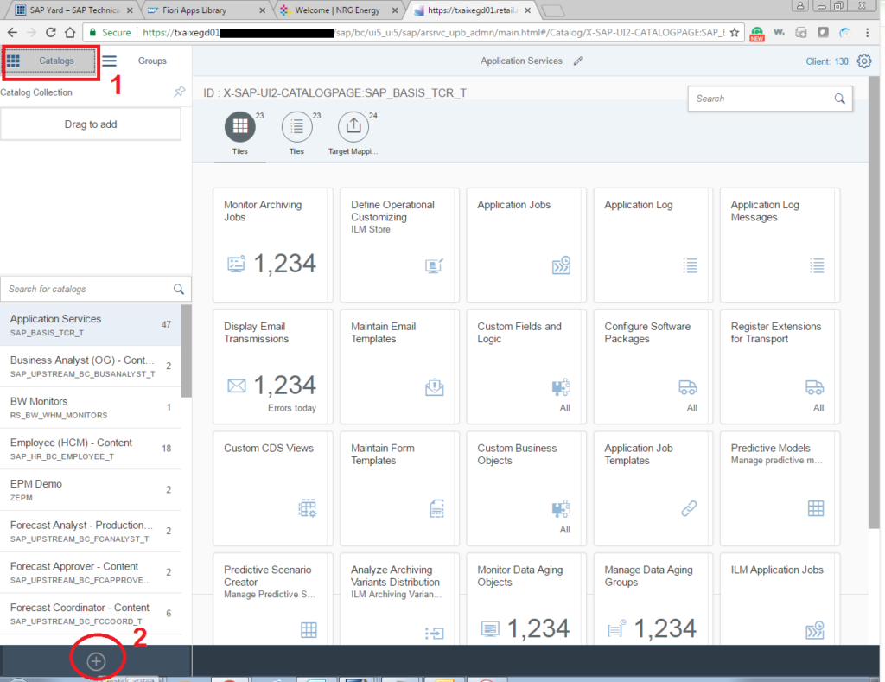885x682 pixels.
Task: Open the Register Extensions for Transport tile
Action: click(780, 367)
